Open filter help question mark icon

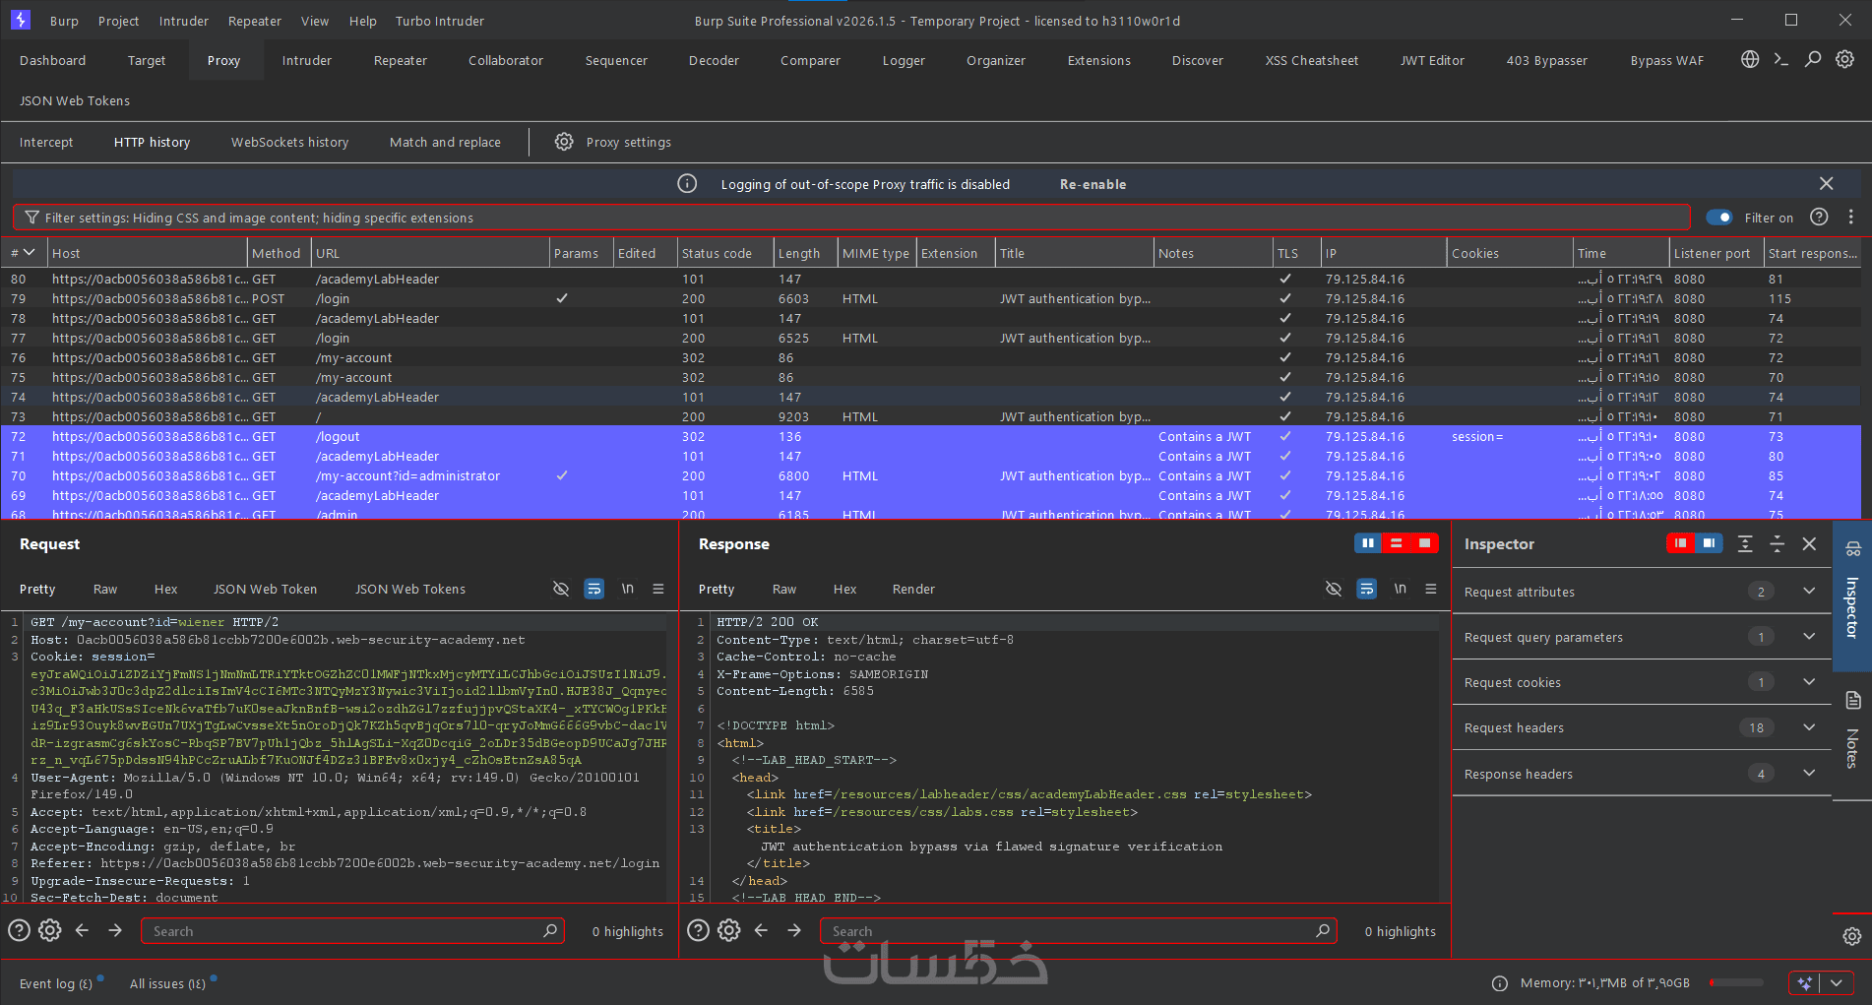[1820, 218]
